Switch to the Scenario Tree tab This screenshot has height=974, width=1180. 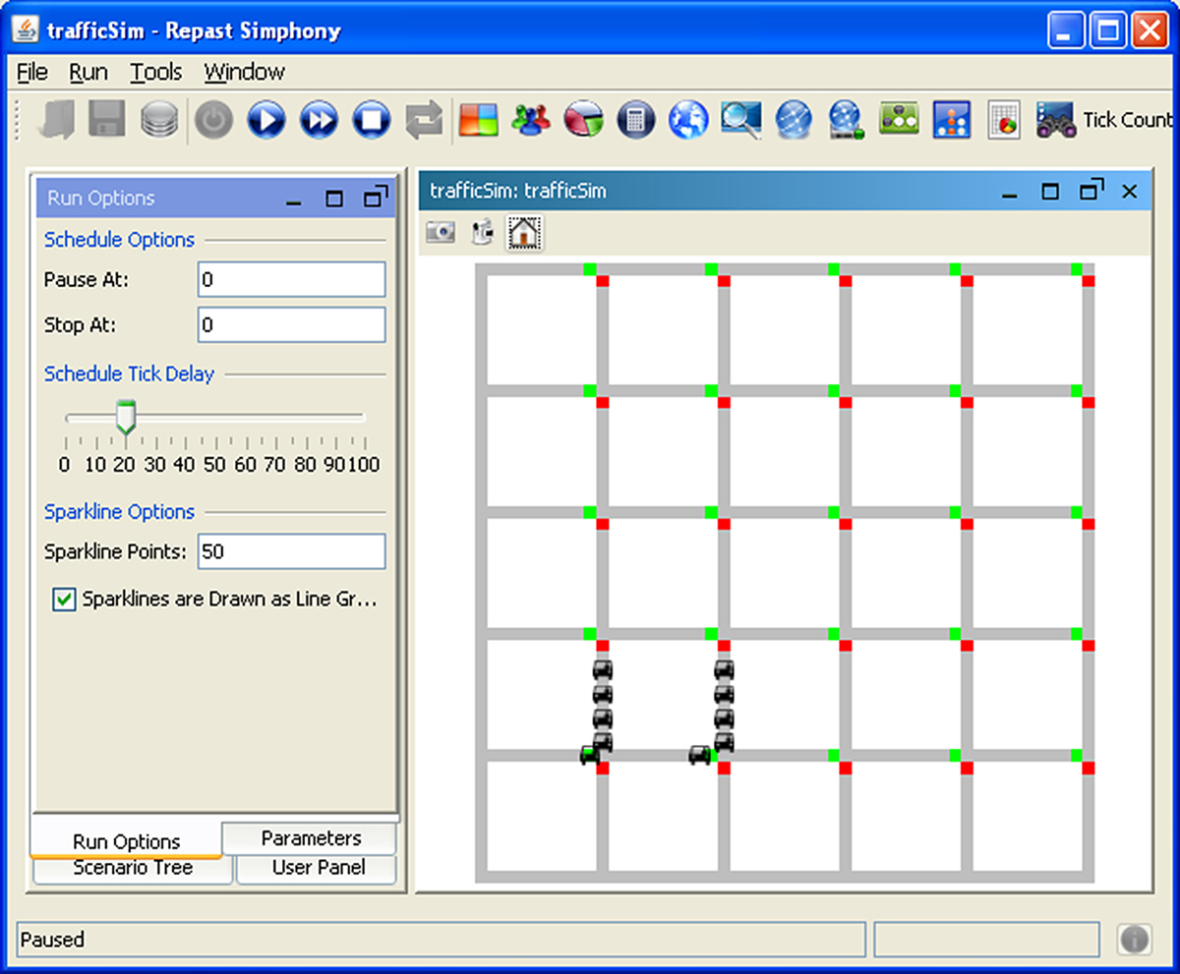click(x=133, y=868)
